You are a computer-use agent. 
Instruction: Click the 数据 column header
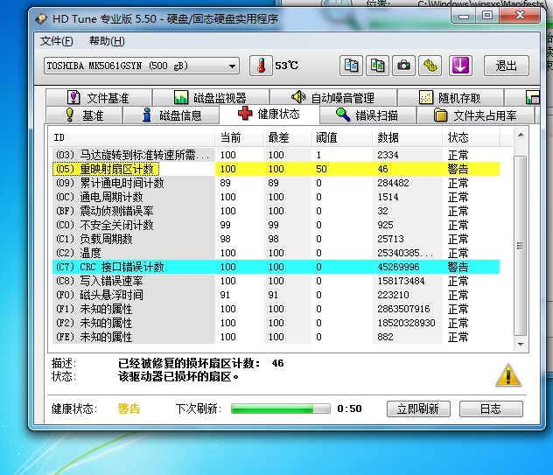(x=407, y=137)
